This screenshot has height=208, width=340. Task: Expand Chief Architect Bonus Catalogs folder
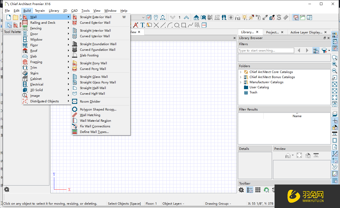[241, 77]
